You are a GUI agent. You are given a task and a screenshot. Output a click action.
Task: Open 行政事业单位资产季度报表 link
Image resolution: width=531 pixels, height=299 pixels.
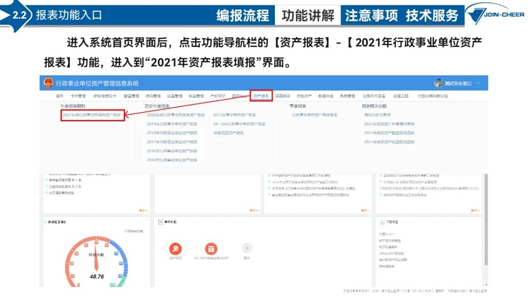click(315, 115)
